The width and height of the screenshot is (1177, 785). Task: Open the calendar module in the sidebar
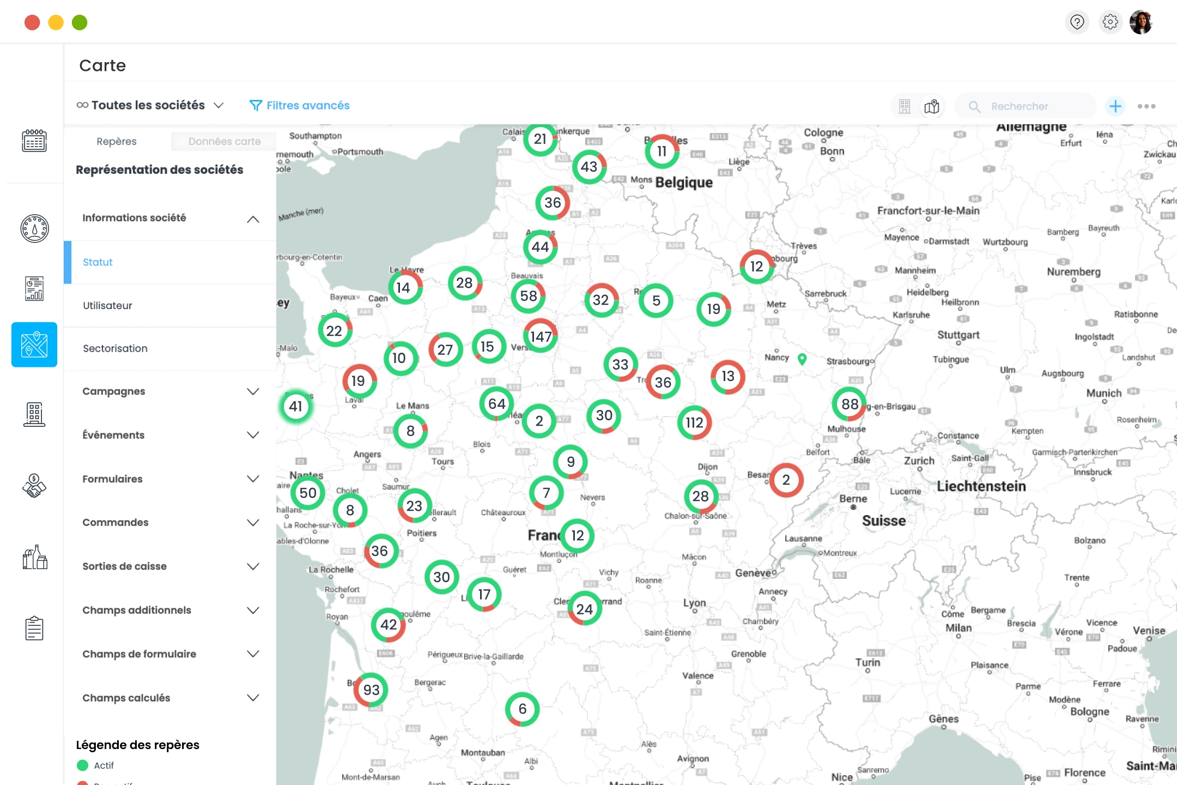click(34, 141)
